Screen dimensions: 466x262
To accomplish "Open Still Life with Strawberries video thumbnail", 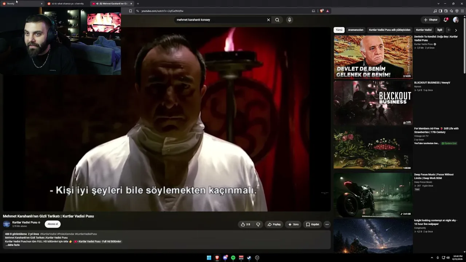I will click(x=373, y=149).
